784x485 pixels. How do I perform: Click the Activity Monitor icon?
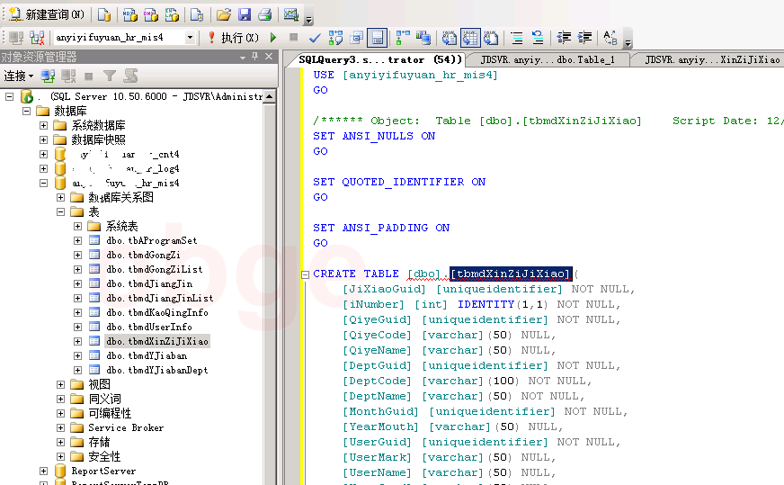coord(290,15)
